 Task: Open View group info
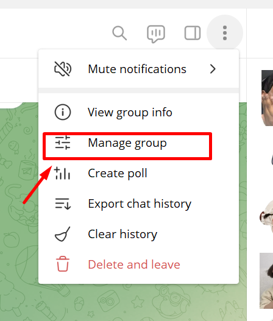[x=139, y=112]
